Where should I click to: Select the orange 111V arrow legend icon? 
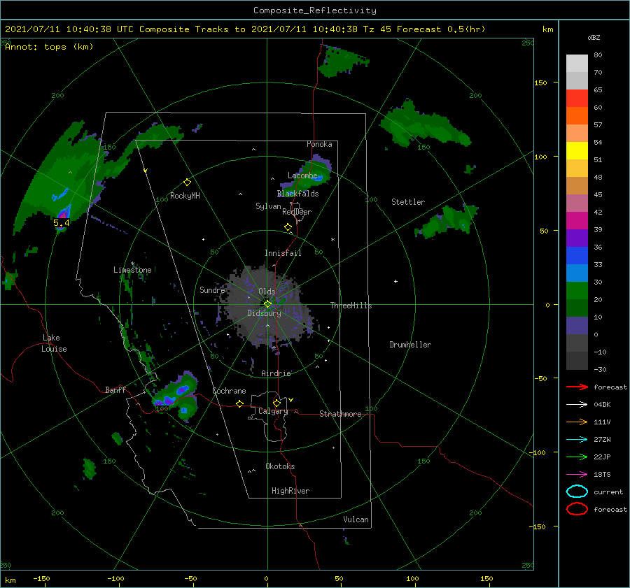(x=577, y=422)
